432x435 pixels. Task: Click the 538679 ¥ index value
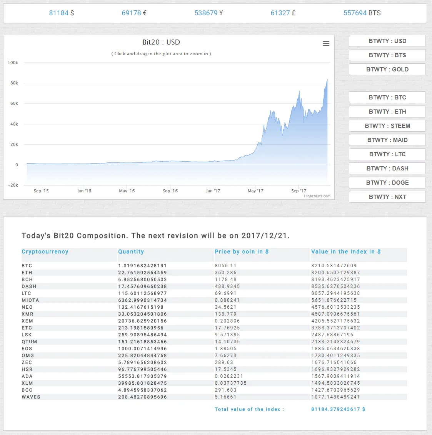point(208,13)
